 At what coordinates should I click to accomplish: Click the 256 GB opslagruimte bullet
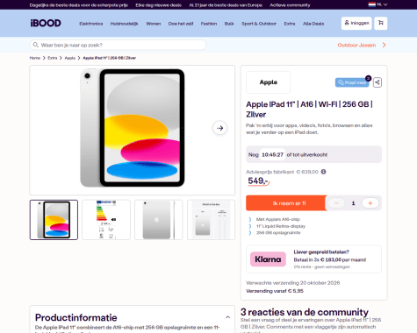pyautogui.click(x=278, y=233)
